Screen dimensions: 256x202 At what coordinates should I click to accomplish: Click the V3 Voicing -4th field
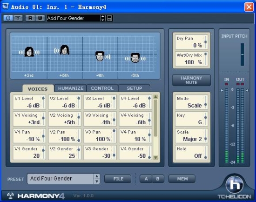click(x=100, y=119)
